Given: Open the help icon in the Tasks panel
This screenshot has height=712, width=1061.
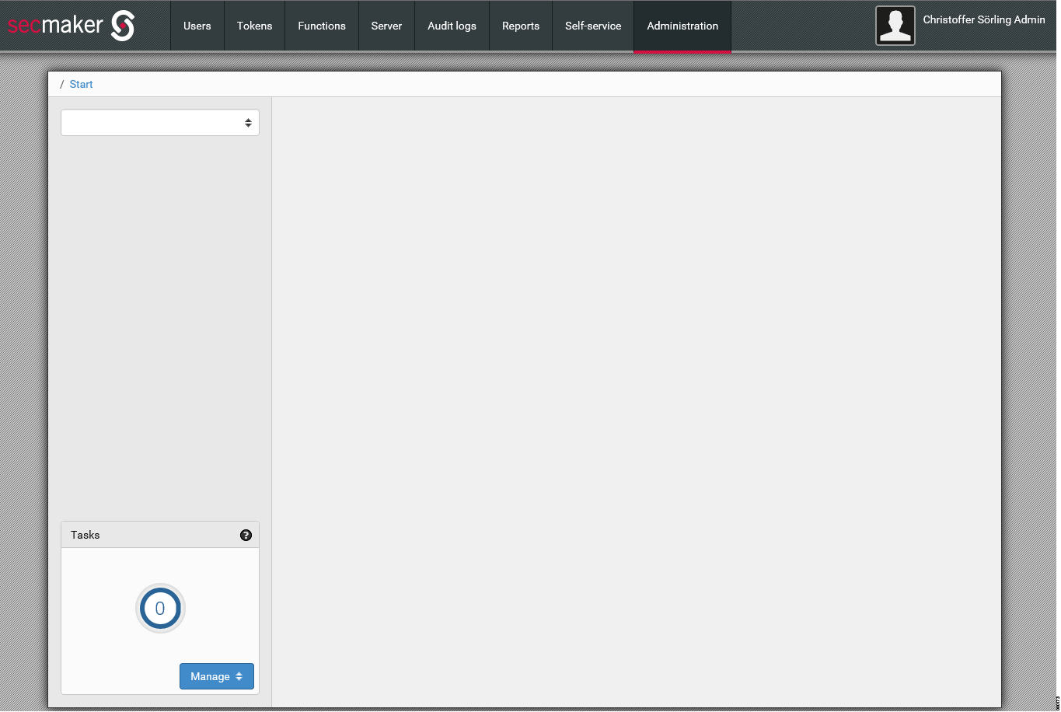Looking at the screenshot, I should pos(246,535).
